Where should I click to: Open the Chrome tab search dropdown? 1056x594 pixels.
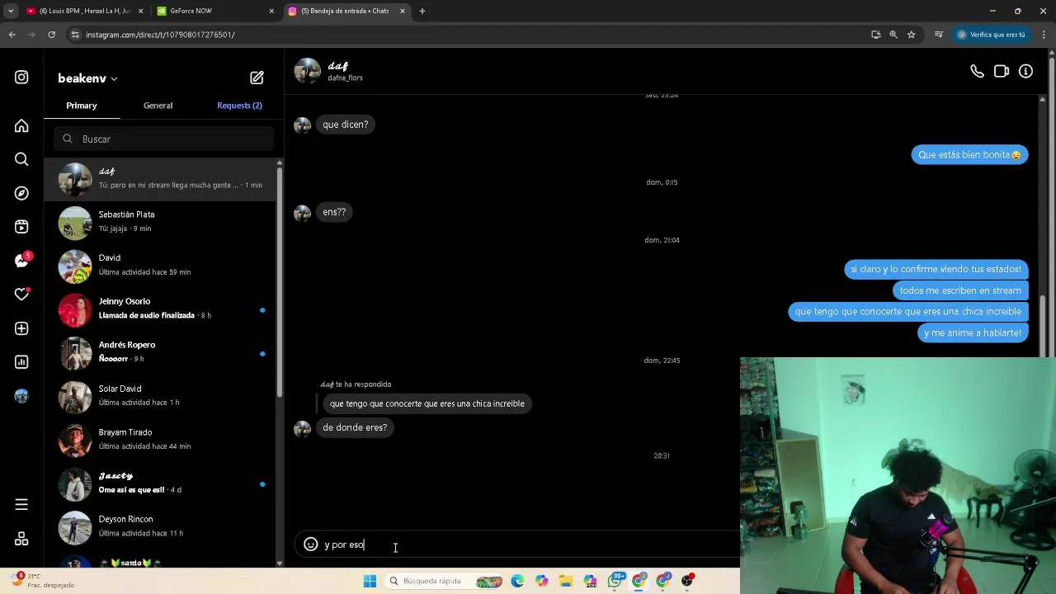(11, 11)
